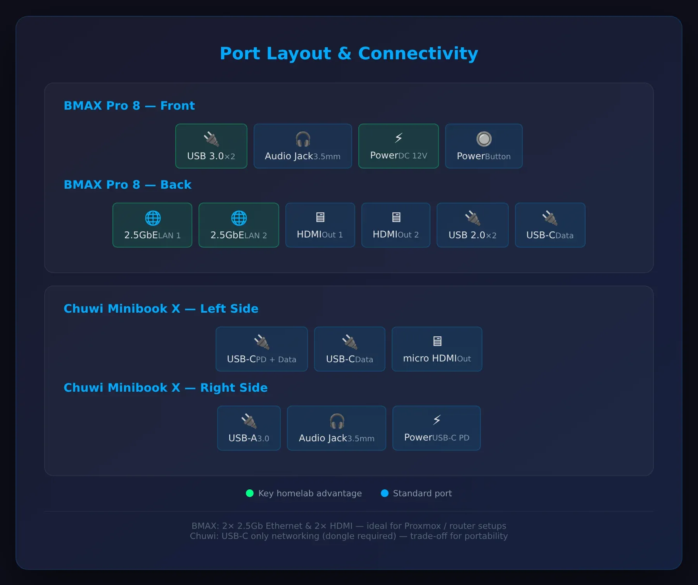Click the Key homelab advantage legend text
This screenshot has width=698, height=585.
(310, 493)
